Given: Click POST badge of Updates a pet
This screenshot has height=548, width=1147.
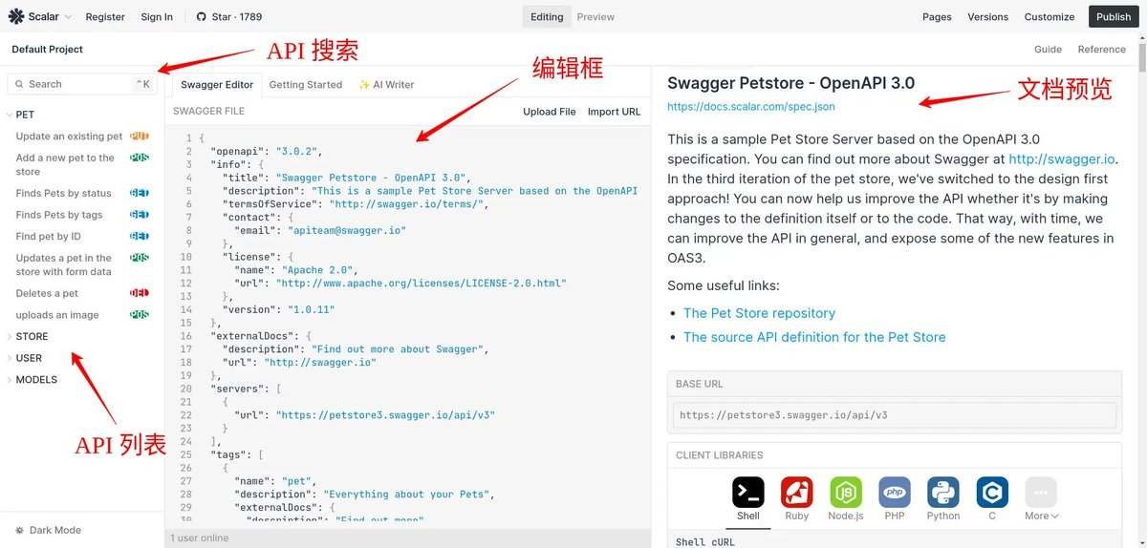Looking at the screenshot, I should [x=140, y=258].
